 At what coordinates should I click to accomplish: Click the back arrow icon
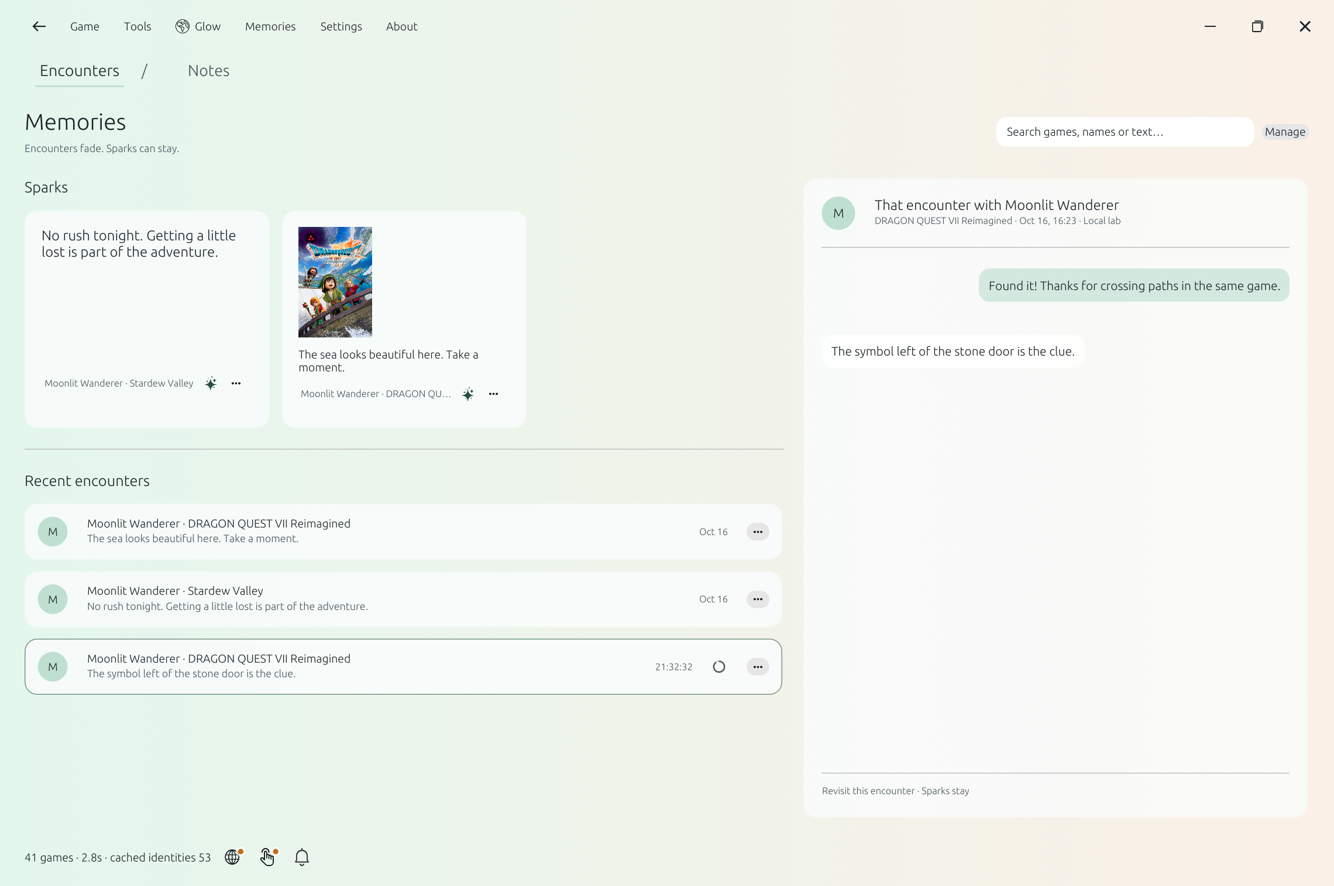point(39,26)
